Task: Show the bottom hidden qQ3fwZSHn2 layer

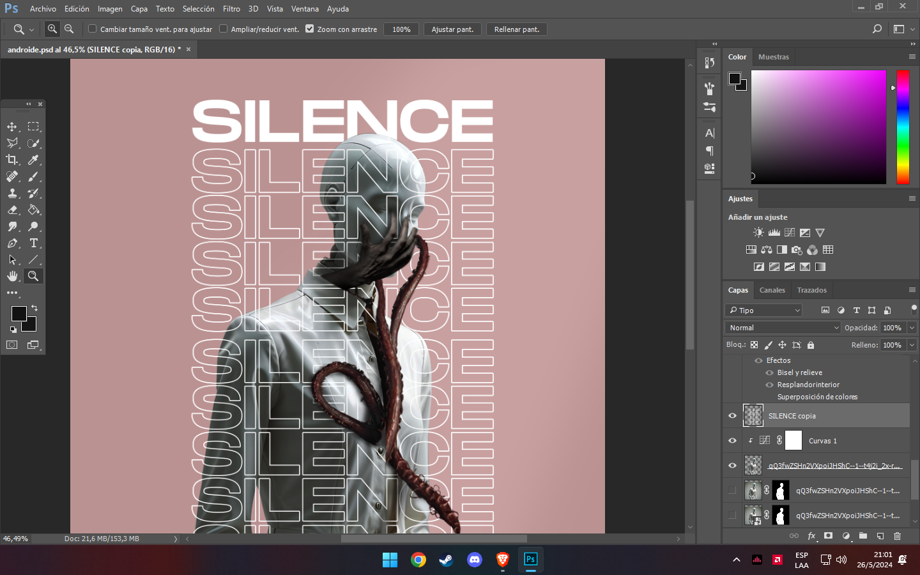Action: 732,516
